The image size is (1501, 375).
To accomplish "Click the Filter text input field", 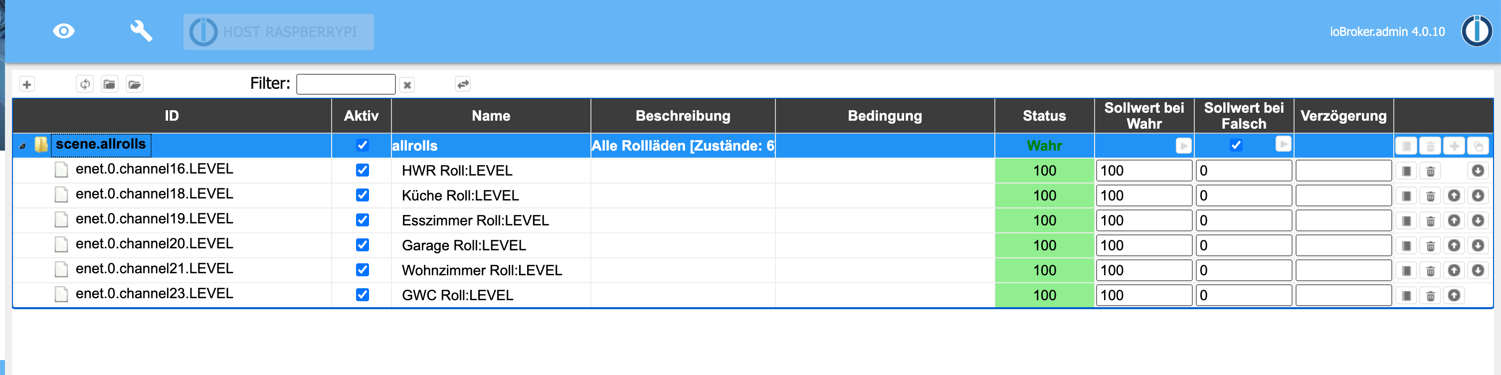I will pyautogui.click(x=346, y=84).
